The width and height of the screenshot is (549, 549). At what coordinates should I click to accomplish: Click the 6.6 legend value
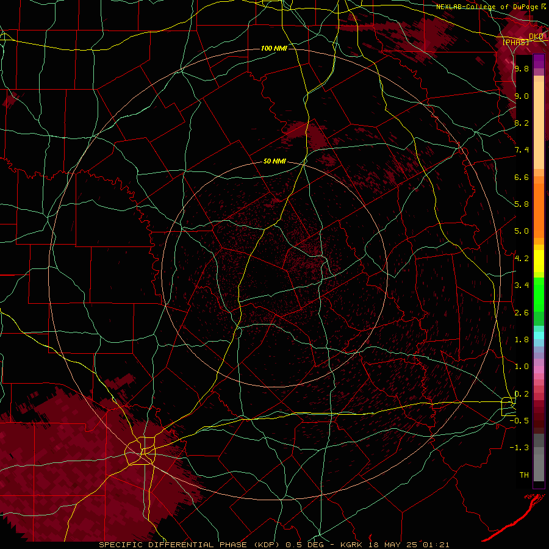[522, 177]
